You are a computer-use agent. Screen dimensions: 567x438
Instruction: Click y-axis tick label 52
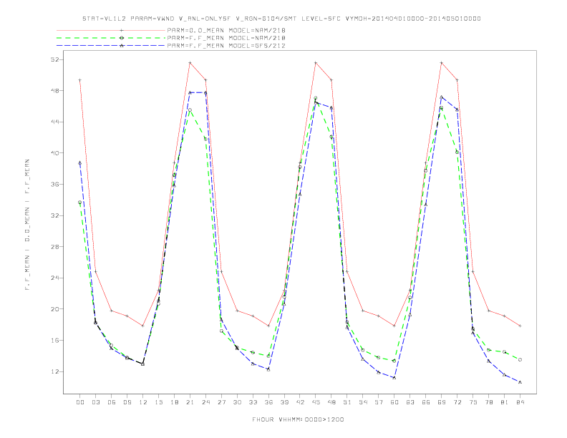tap(55, 59)
